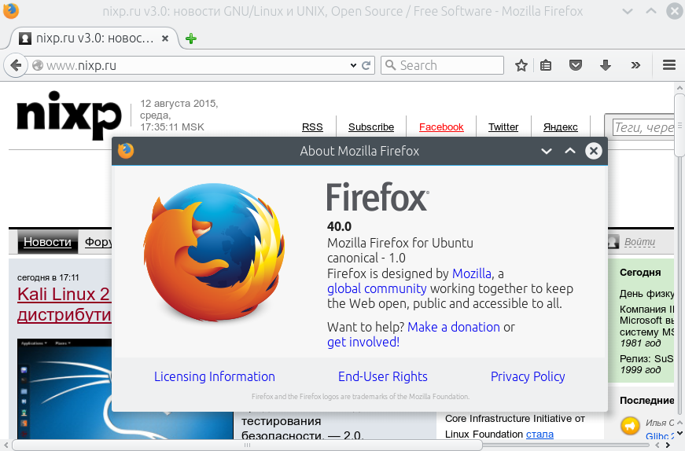Click the tags input field on nixp

coord(643,127)
